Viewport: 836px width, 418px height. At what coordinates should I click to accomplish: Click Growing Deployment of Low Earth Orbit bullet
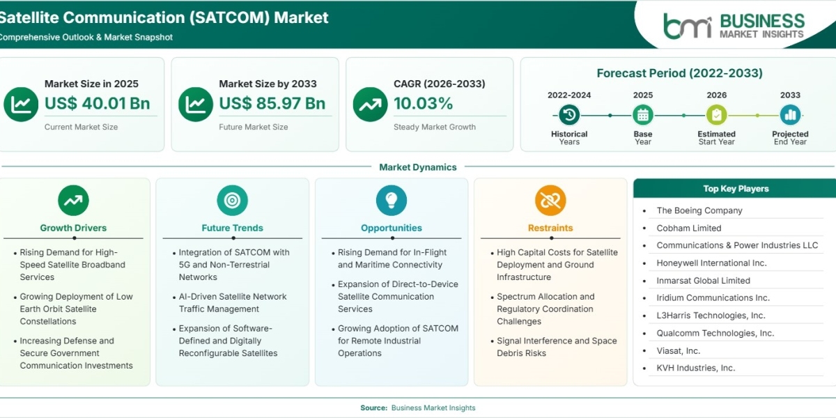(x=76, y=309)
